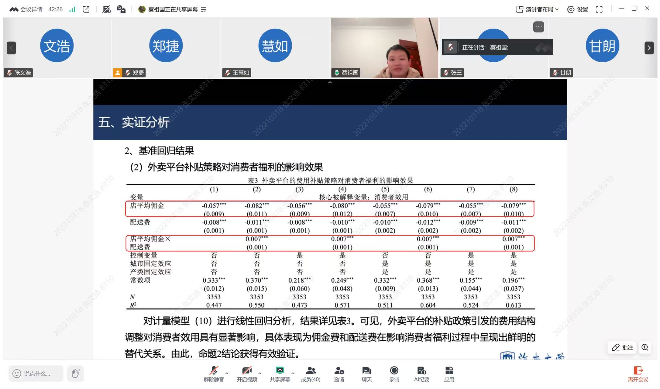Open 成员(40) participants list
Image resolution: width=660 pixels, height=389 pixels.
pyautogui.click(x=311, y=374)
